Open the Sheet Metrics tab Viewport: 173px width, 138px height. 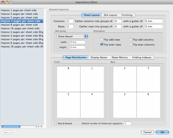(x=119, y=57)
